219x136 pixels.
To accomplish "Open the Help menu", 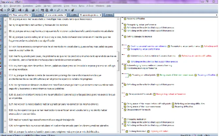I will (109, 6).
